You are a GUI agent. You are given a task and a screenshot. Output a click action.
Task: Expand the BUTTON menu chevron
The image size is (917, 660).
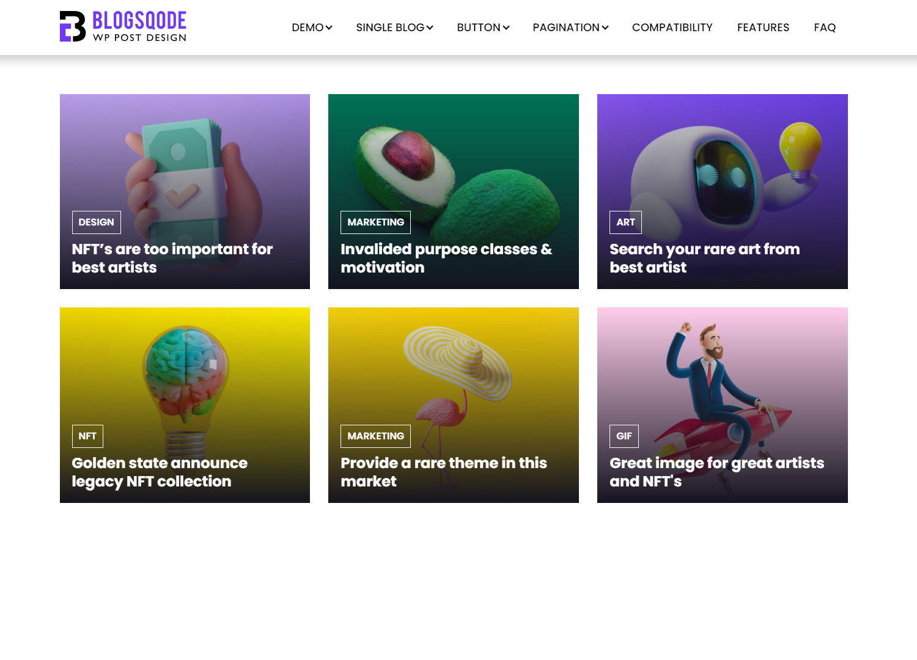coord(506,28)
